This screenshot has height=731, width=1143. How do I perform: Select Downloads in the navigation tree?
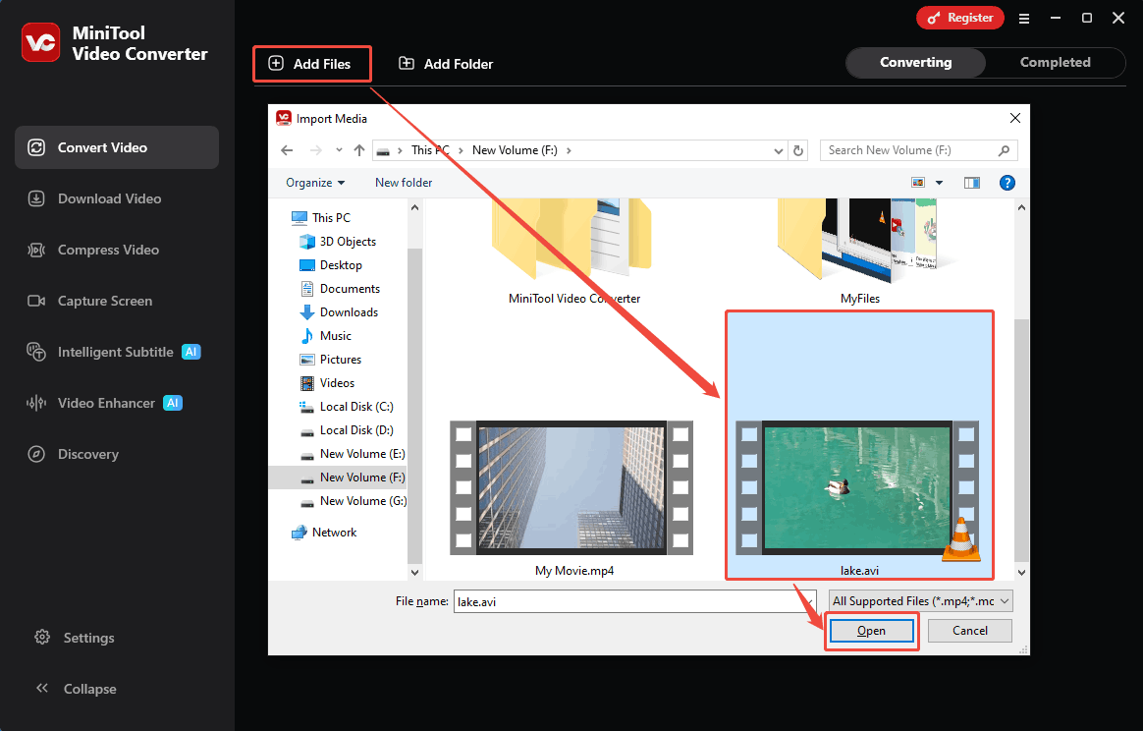coord(339,312)
